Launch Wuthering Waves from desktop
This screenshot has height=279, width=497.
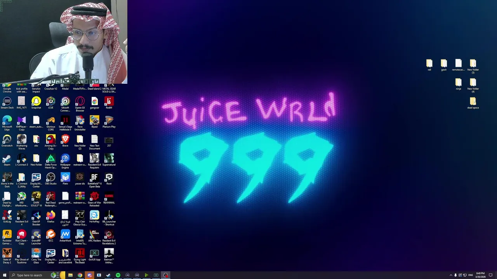(22, 142)
